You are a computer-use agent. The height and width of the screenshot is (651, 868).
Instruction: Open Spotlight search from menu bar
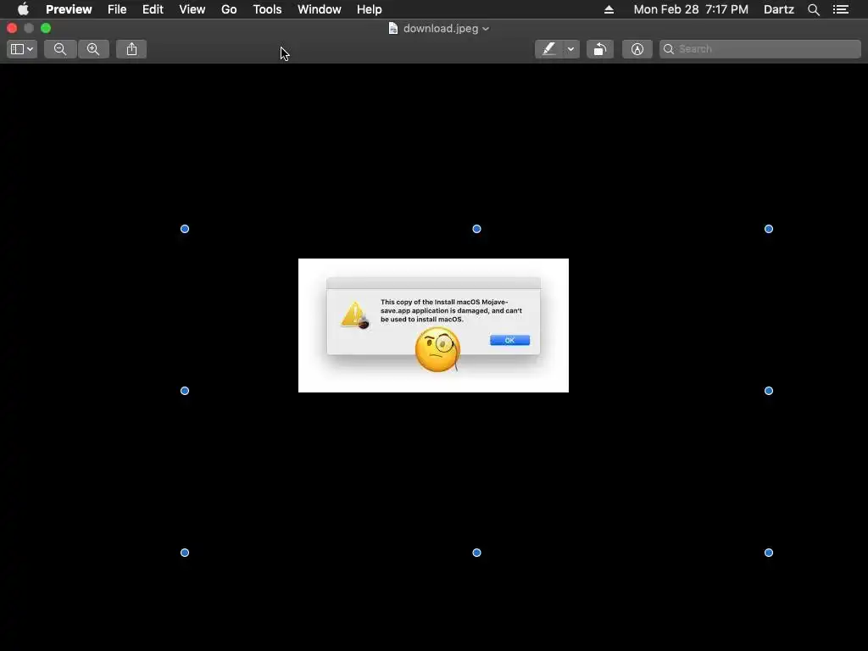[814, 9]
